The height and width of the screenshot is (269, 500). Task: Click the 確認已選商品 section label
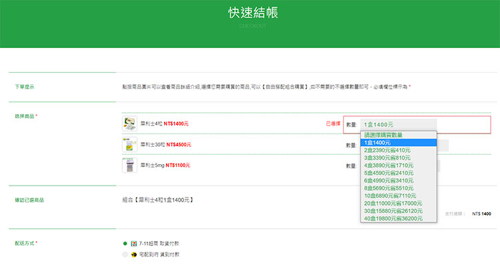point(29,200)
